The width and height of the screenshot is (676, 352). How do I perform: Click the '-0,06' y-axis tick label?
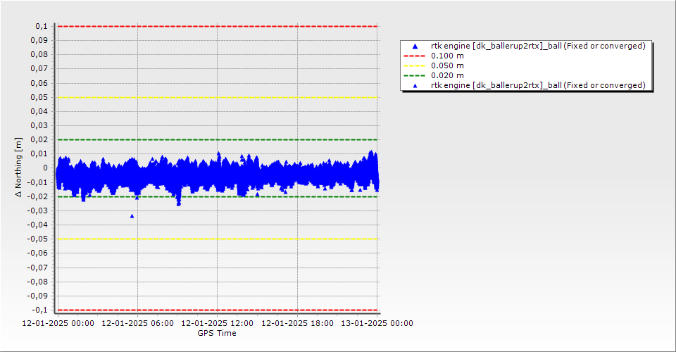tap(37, 253)
